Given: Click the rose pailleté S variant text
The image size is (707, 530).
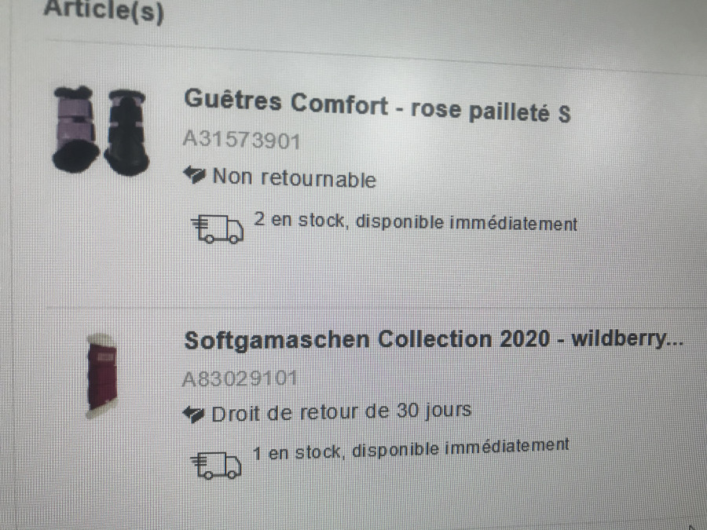Looking at the screenshot, I should (490, 111).
